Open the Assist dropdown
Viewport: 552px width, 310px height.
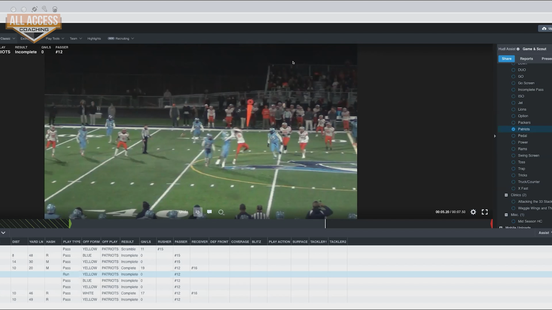coord(545,233)
